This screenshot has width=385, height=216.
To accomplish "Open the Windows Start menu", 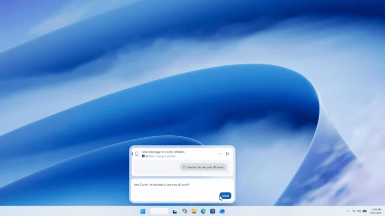I will 143,211.
